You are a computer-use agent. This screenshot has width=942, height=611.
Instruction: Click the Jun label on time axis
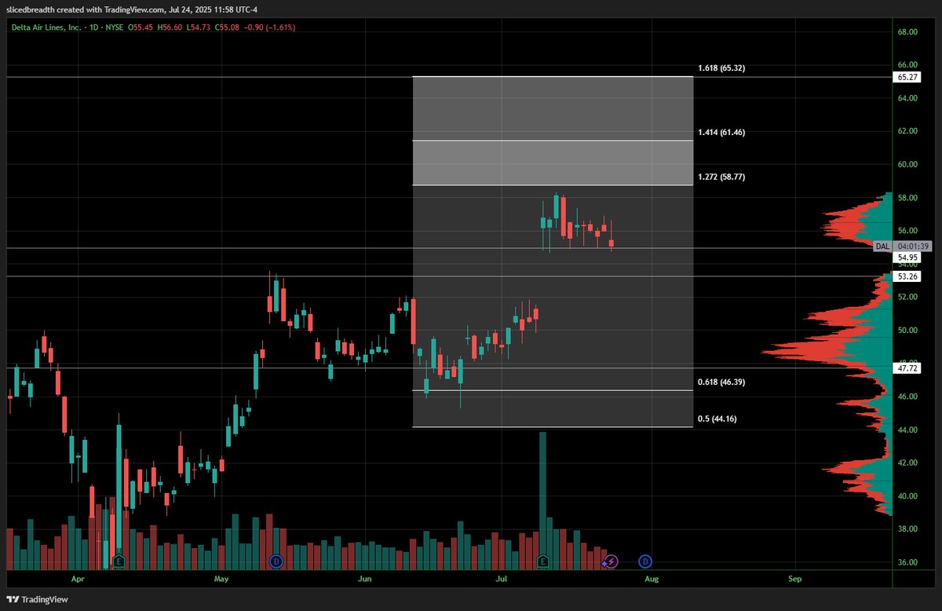(365, 579)
